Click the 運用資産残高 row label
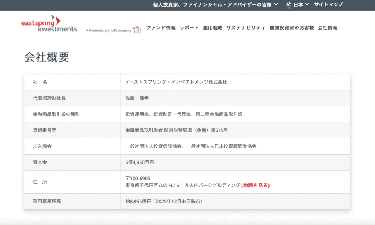 click(47, 201)
